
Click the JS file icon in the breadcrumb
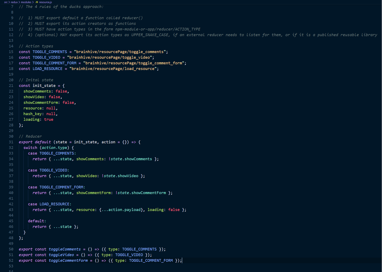click(x=37, y=2)
